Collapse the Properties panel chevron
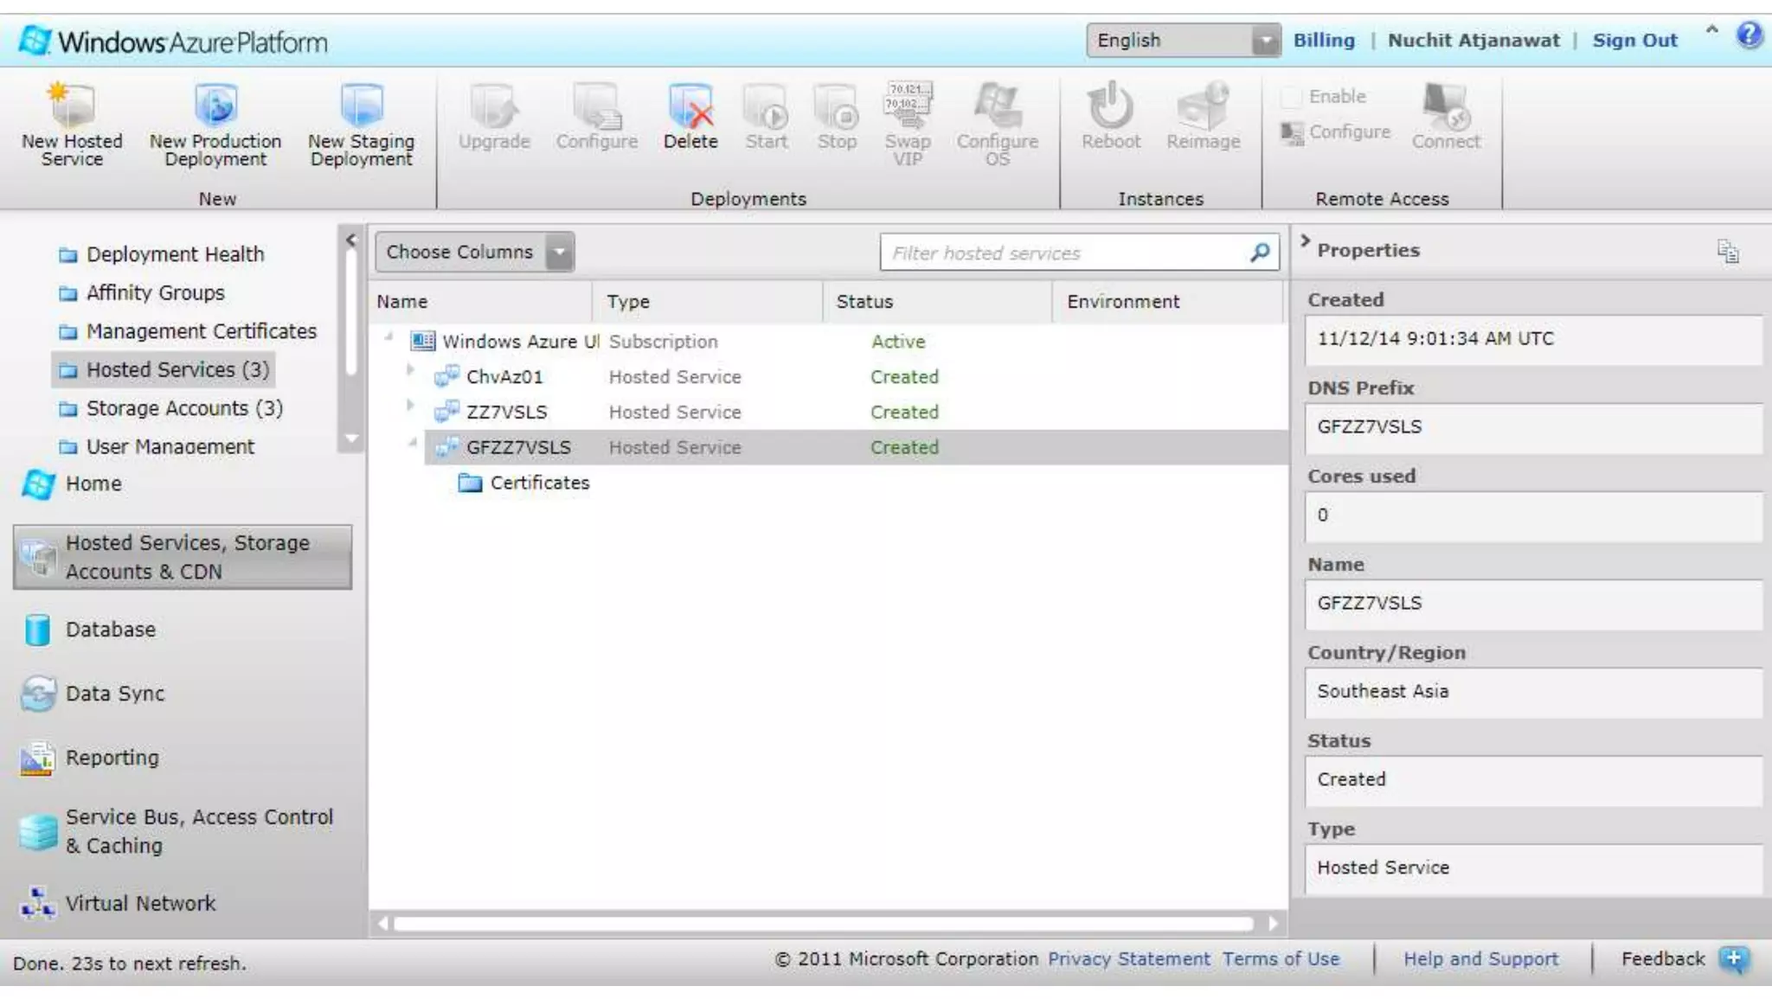 (1305, 241)
